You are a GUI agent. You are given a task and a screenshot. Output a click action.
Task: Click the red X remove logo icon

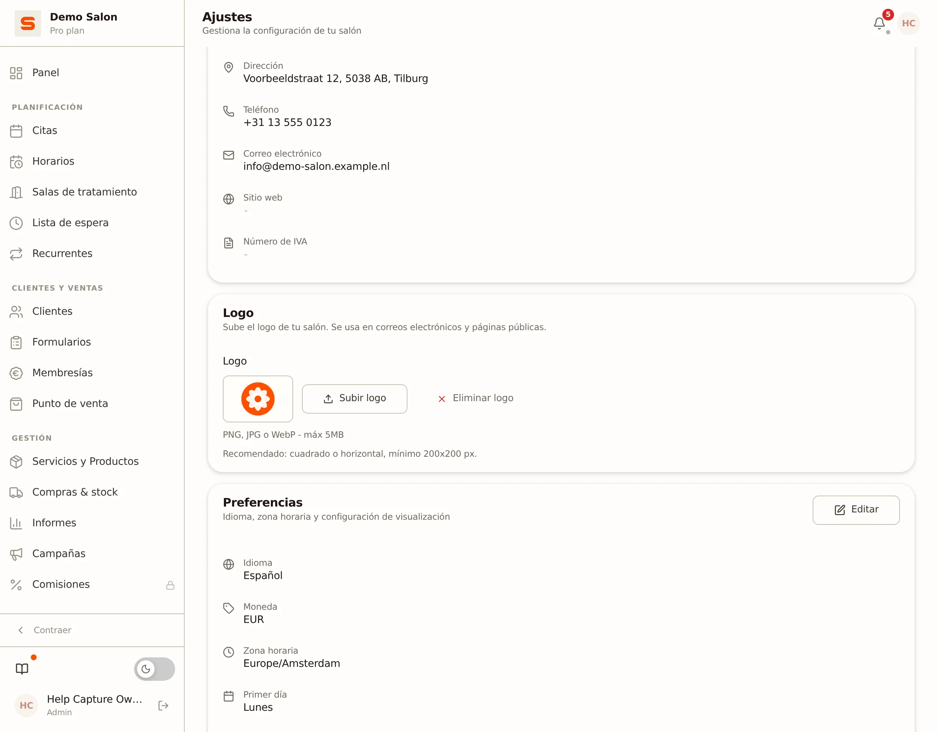pos(442,399)
